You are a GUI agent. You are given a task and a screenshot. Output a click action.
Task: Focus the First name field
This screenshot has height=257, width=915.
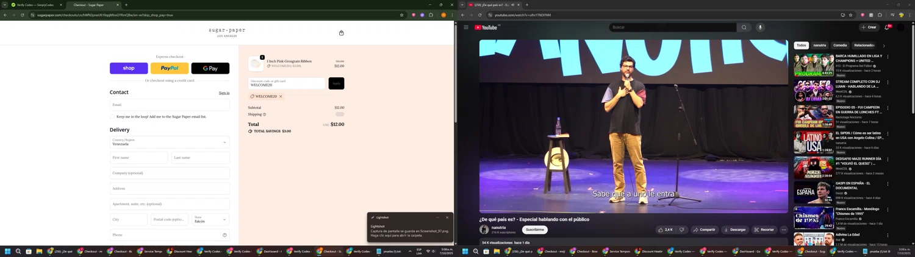(138, 158)
